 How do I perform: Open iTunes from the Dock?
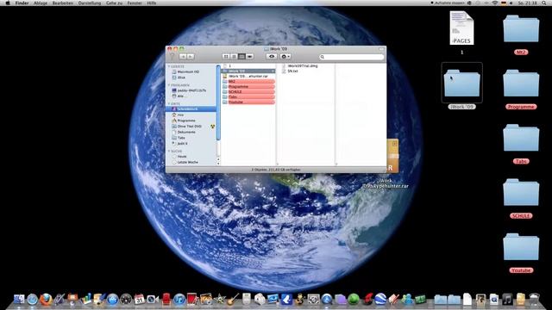[x=179, y=300]
